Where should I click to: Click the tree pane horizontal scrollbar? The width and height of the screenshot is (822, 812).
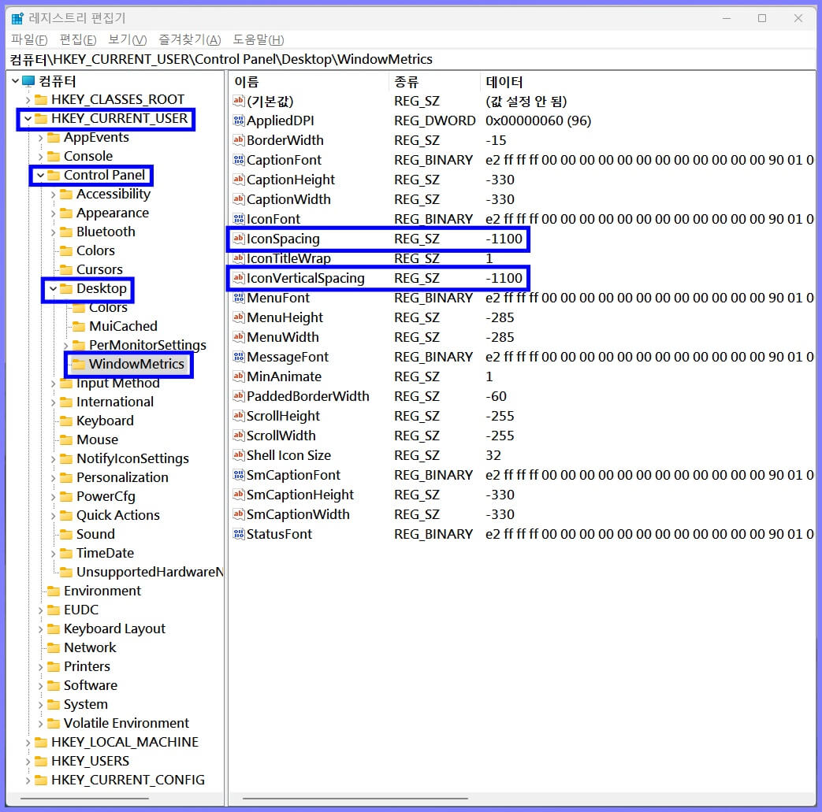tap(84, 799)
